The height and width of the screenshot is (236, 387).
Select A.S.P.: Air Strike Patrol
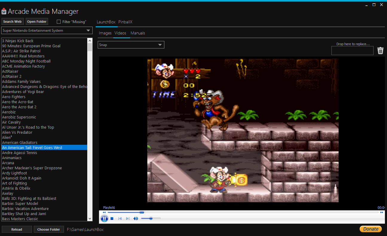click(45, 51)
